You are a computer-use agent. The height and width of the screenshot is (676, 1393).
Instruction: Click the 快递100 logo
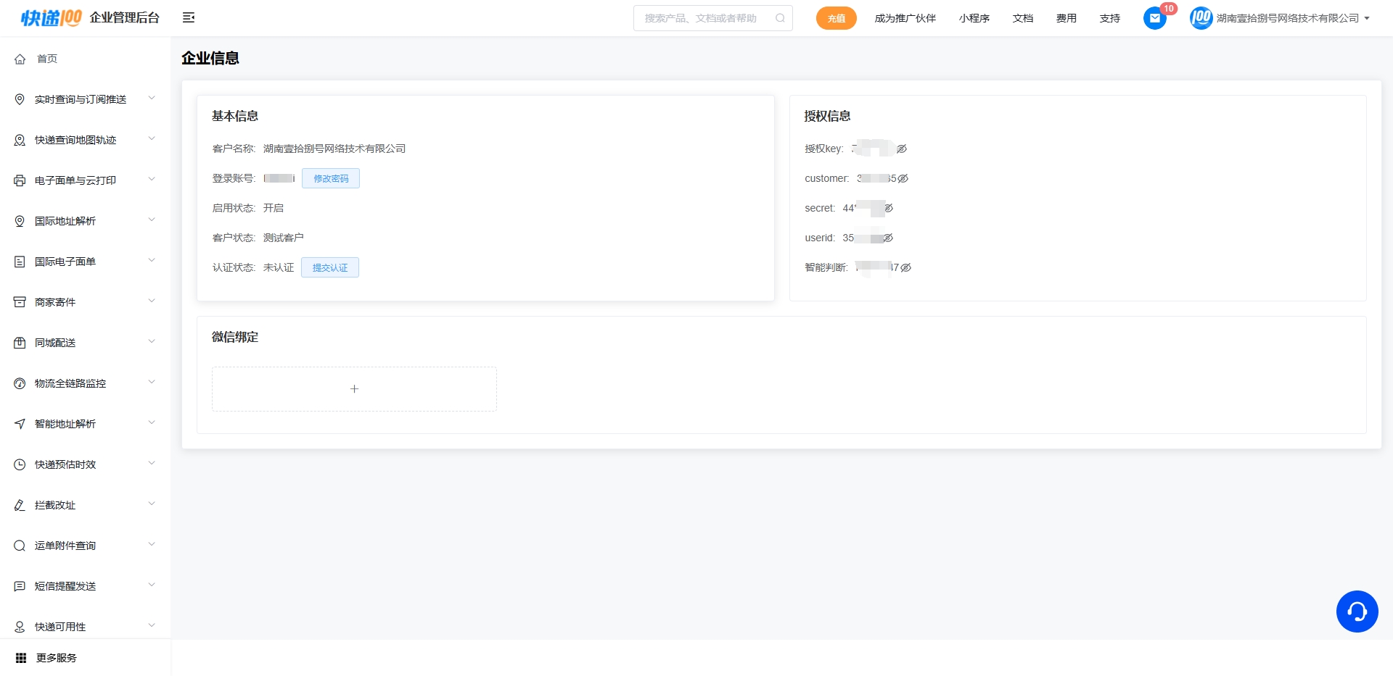51,18
